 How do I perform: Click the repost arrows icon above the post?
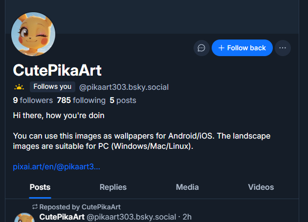[35, 207]
